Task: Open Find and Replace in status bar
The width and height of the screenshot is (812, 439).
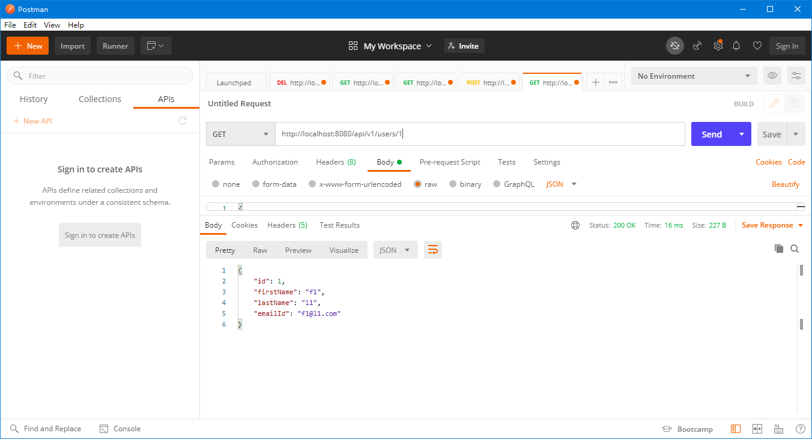Action: 46,429
